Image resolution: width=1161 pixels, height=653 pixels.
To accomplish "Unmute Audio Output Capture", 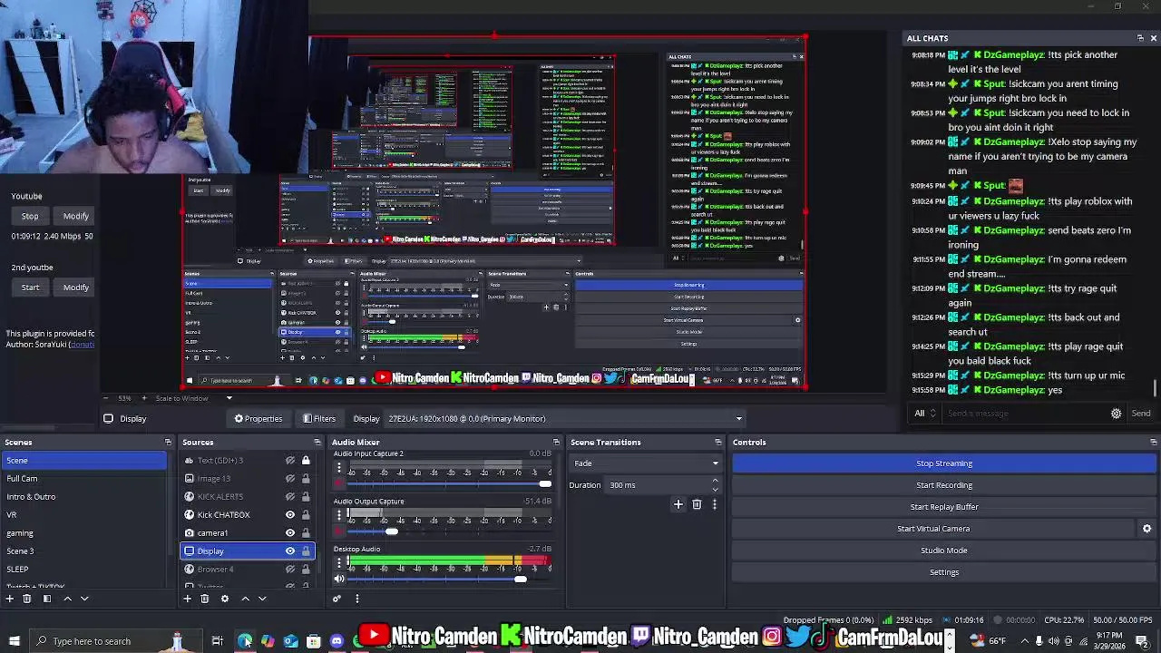I will pos(339,531).
